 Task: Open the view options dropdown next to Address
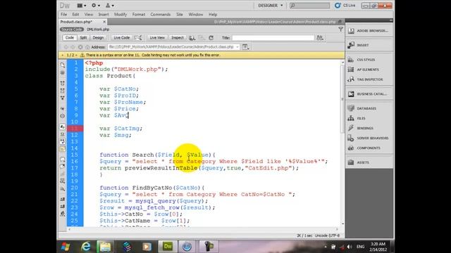(x=245, y=47)
